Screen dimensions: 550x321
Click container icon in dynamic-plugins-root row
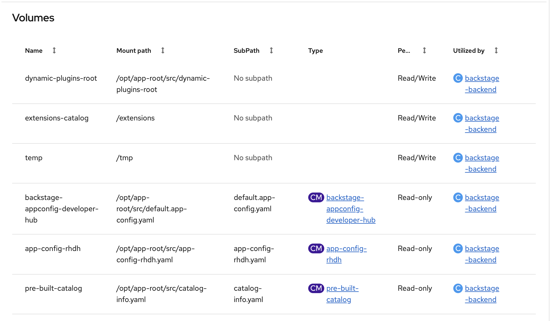[x=458, y=78]
